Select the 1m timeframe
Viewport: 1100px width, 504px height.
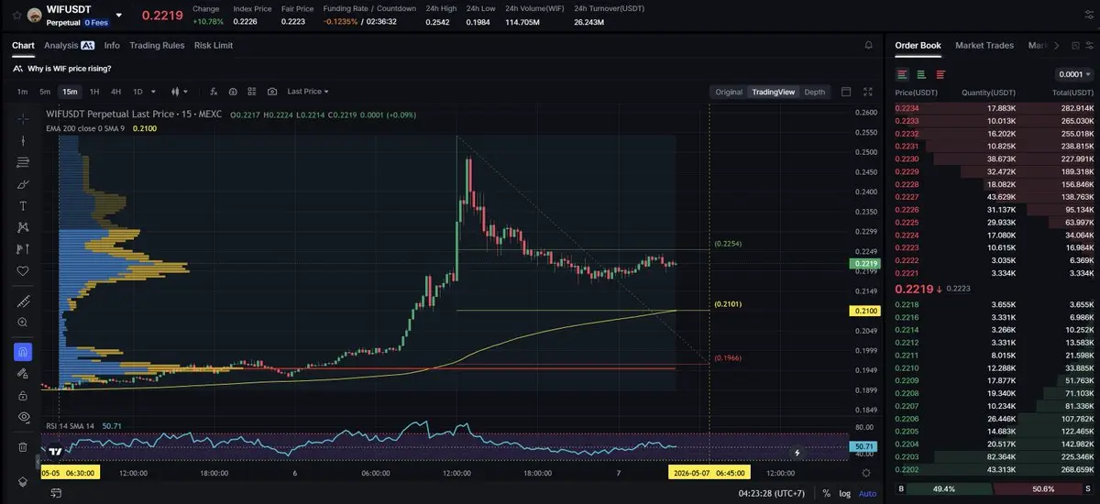tap(22, 92)
